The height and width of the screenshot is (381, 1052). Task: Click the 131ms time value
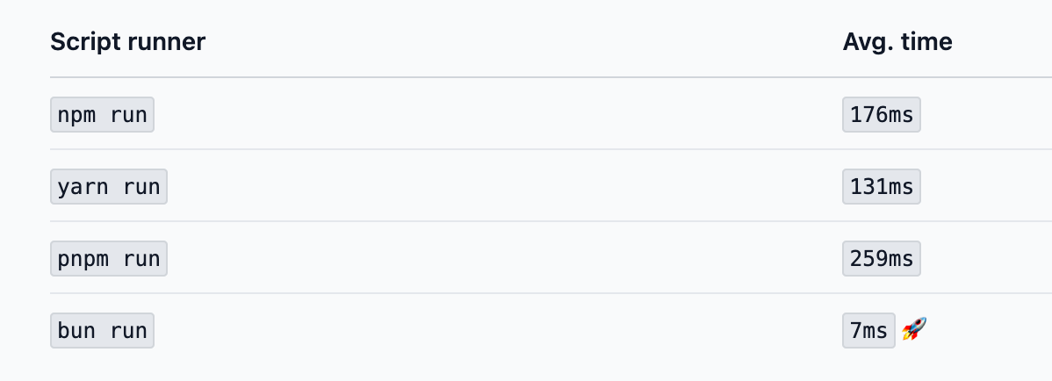[x=881, y=187]
